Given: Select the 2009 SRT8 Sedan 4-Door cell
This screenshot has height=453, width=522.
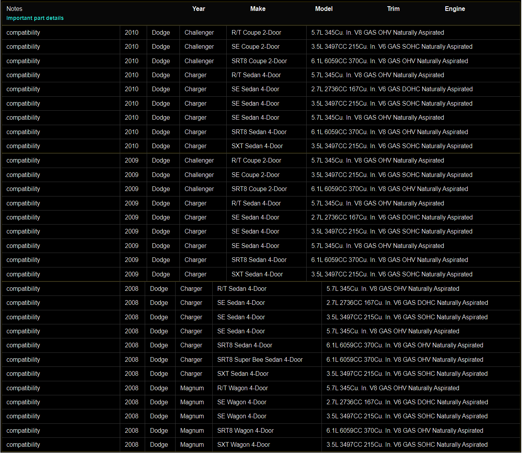Looking at the screenshot, I should click(x=259, y=260).
